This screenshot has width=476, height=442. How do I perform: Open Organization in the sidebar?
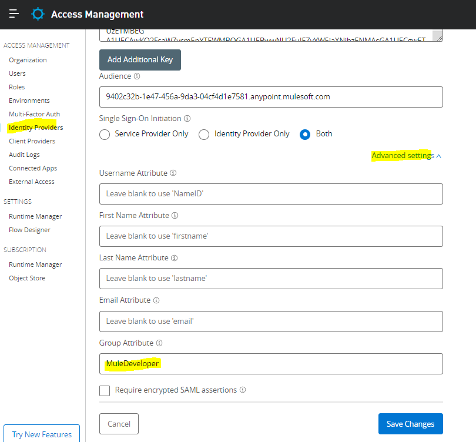click(x=28, y=60)
